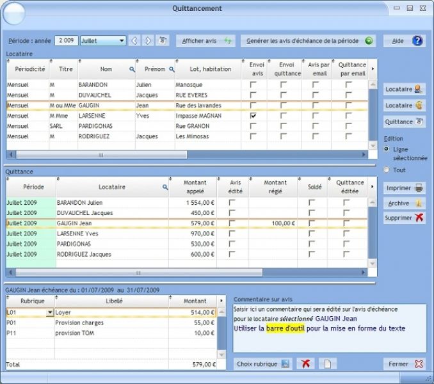Viewport: 434px width, 384px height.
Task: Uncheck Envoi avis for LARSENNE
Action: pyautogui.click(x=253, y=116)
